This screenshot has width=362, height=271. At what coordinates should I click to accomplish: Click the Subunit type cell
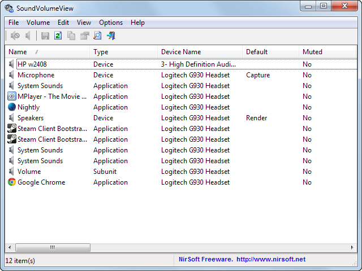pos(105,172)
